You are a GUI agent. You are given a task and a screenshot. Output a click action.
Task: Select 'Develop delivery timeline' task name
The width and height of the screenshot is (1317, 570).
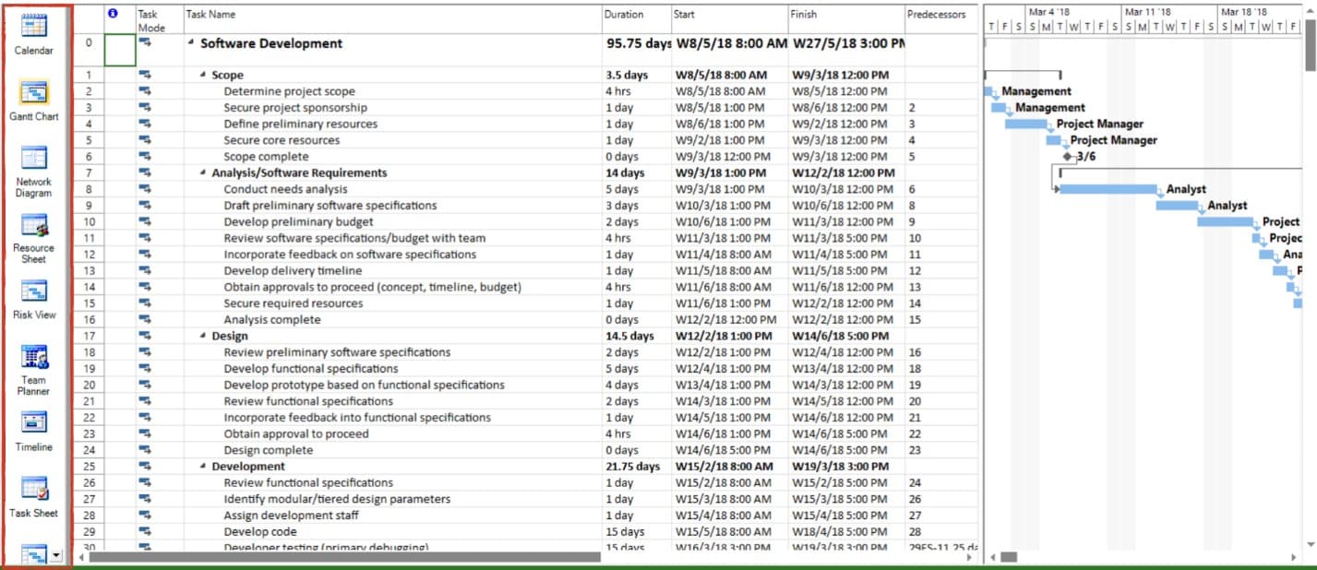click(293, 271)
